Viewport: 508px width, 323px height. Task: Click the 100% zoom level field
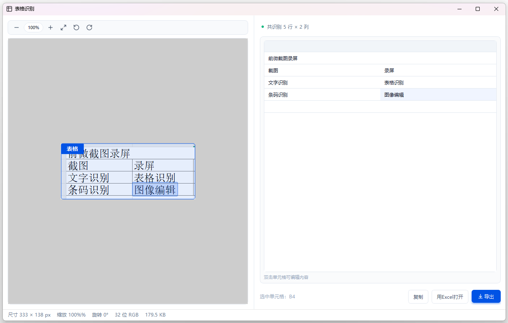click(34, 27)
